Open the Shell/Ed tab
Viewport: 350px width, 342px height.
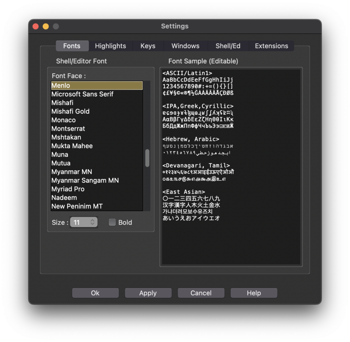[228, 46]
